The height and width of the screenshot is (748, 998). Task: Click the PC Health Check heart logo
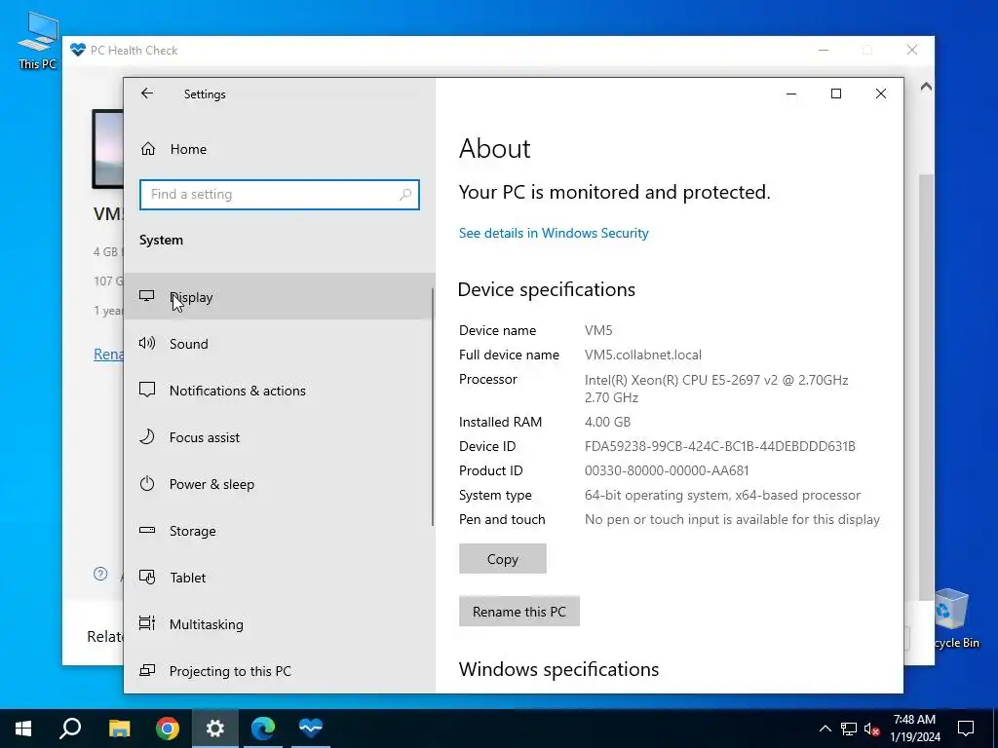tap(78, 50)
